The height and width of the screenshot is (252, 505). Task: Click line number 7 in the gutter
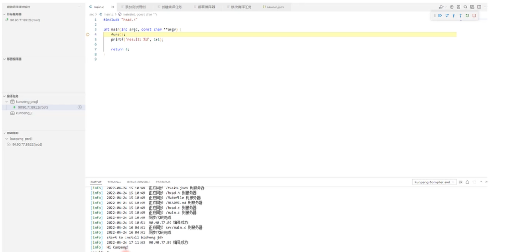click(95, 49)
